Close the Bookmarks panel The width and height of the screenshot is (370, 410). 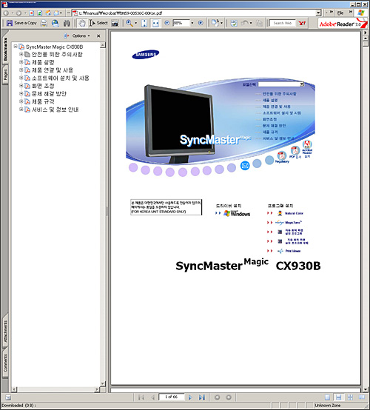click(98, 36)
